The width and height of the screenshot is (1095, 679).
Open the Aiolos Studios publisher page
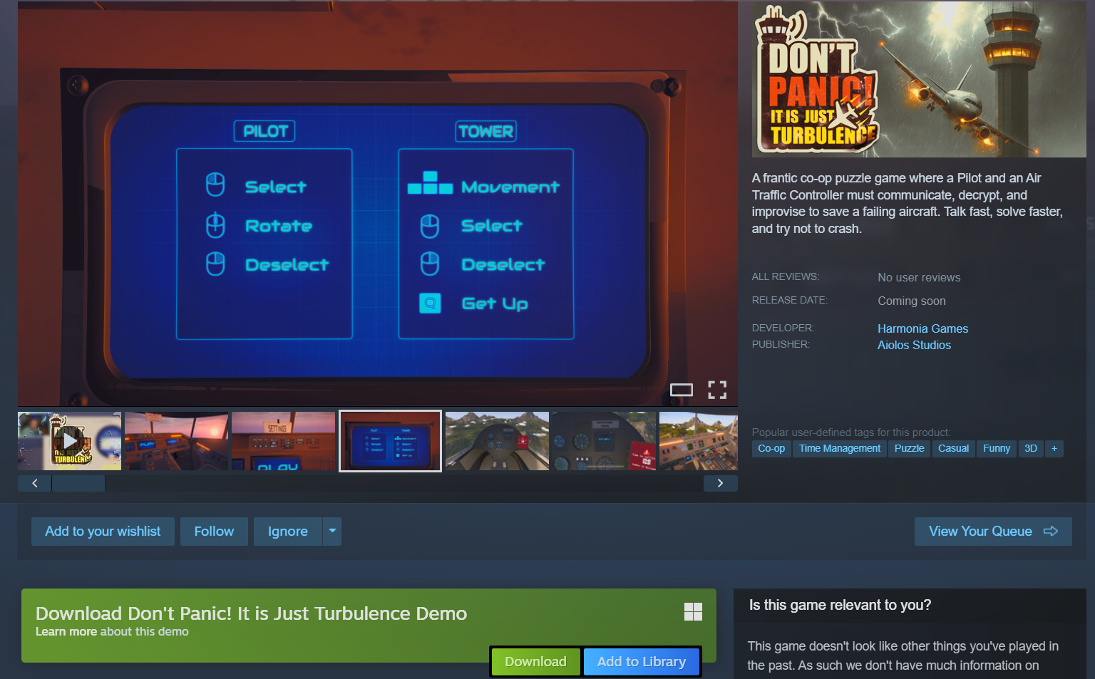pyautogui.click(x=914, y=345)
